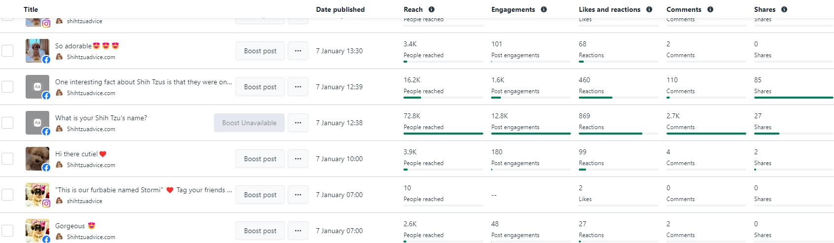834x243 pixels.
Task: Open the "Gorgeous" post thumbnail
Action: coord(37,230)
